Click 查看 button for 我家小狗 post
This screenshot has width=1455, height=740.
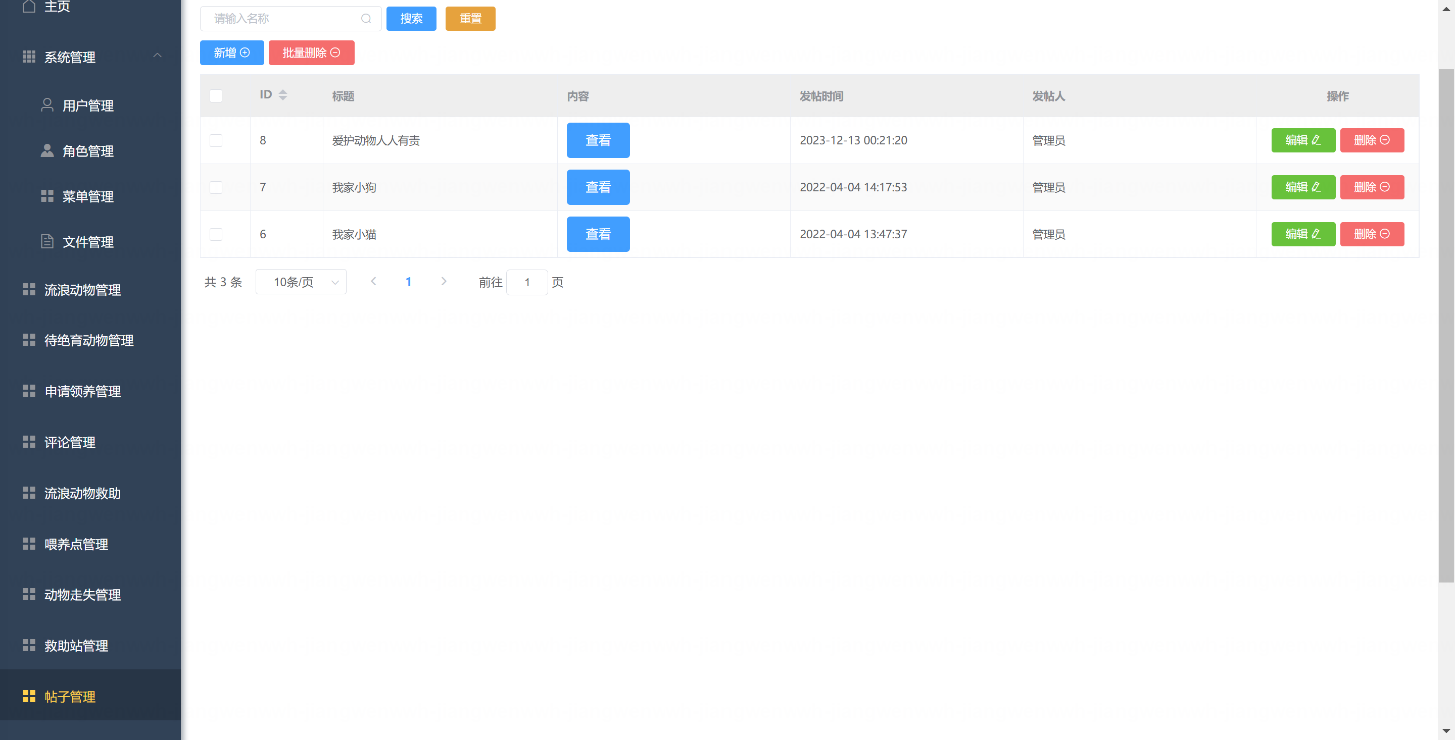pos(598,187)
